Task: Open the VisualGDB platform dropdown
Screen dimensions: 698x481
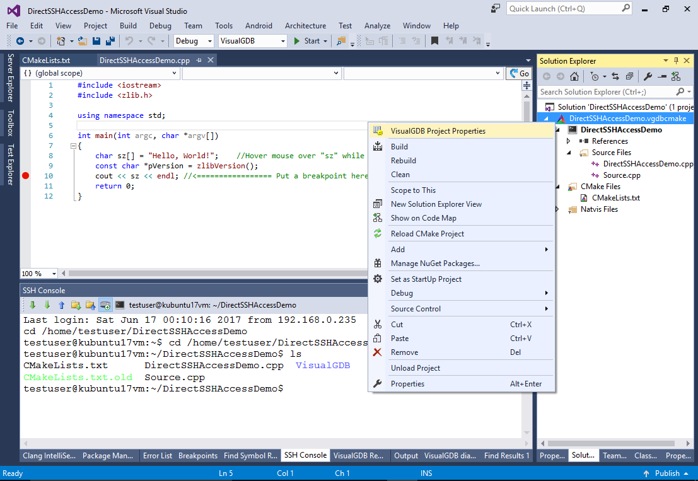Action: coord(282,41)
